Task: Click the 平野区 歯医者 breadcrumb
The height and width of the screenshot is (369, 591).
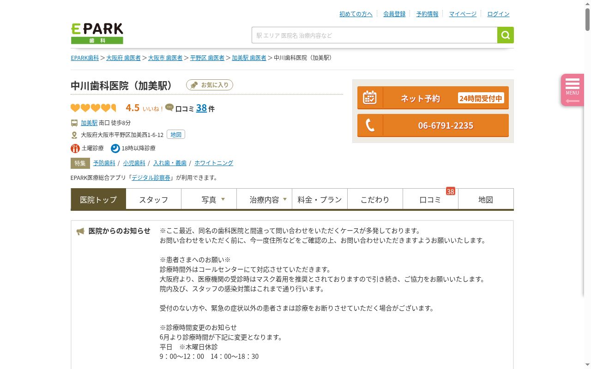Action: 207,58
